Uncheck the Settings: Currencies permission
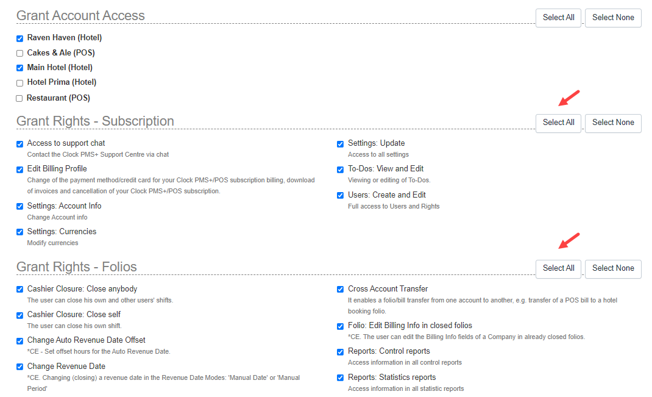The width and height of the screenshot is (652, 397). click(x=19, y=232)
